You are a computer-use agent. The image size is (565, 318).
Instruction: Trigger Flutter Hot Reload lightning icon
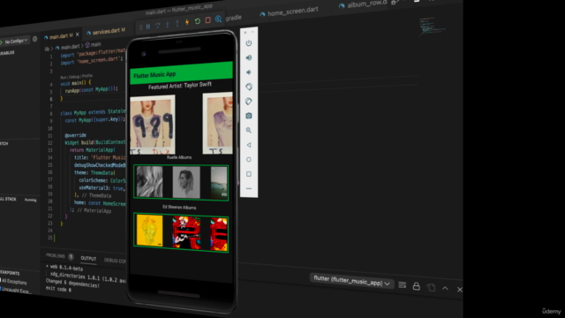tap(187, 22)
